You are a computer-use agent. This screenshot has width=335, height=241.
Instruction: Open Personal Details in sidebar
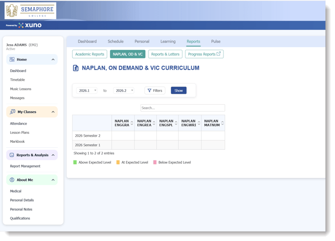[x=22, y=200]
